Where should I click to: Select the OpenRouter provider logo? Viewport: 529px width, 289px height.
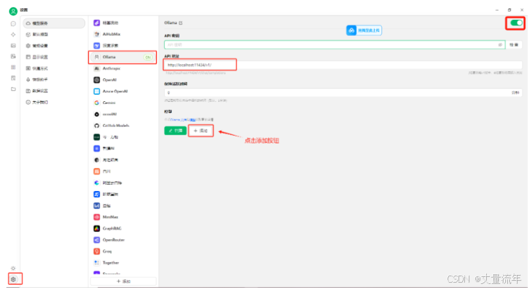[x=97, y=240]
